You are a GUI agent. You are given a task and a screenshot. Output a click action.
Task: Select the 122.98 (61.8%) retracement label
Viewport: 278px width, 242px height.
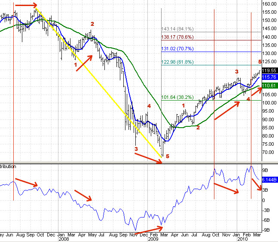click(x=175, y=62)
